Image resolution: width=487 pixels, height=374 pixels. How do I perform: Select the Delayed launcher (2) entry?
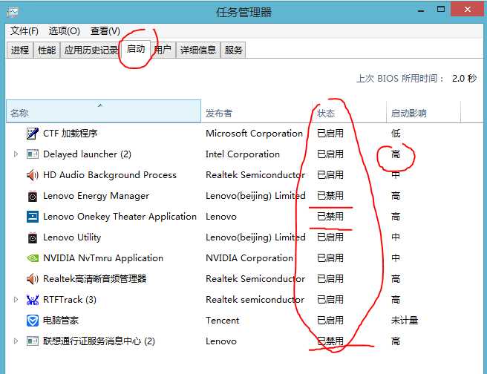click(x=88, y=154)
